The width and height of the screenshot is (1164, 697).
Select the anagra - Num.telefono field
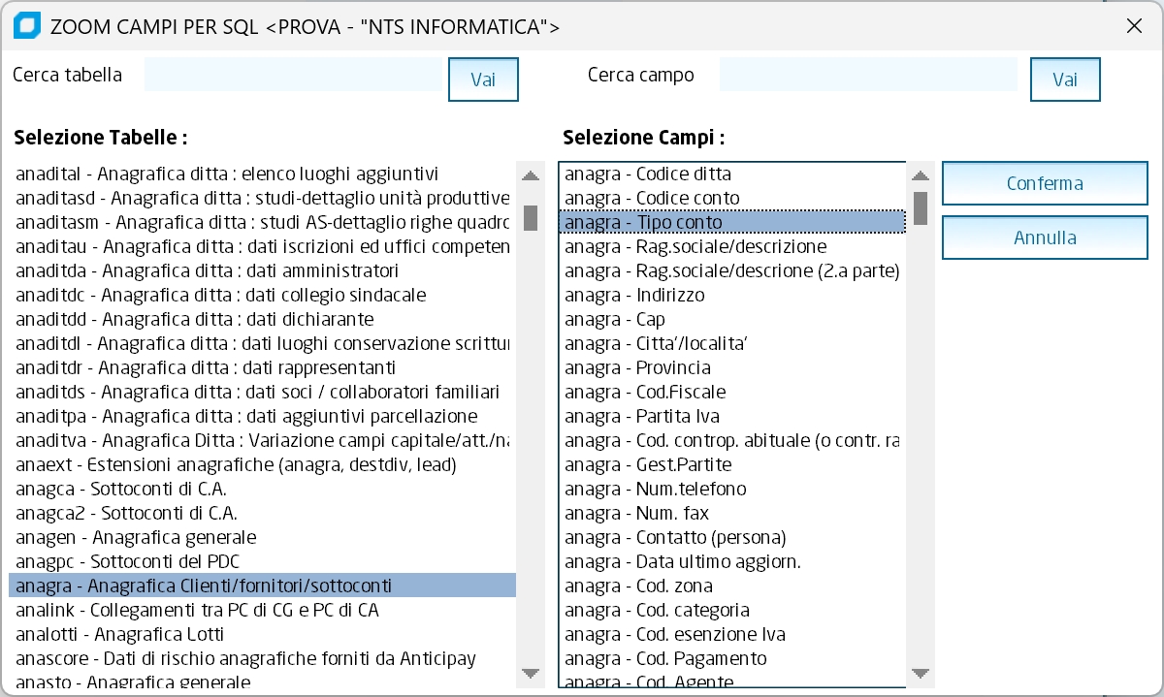tap(656, 489)
